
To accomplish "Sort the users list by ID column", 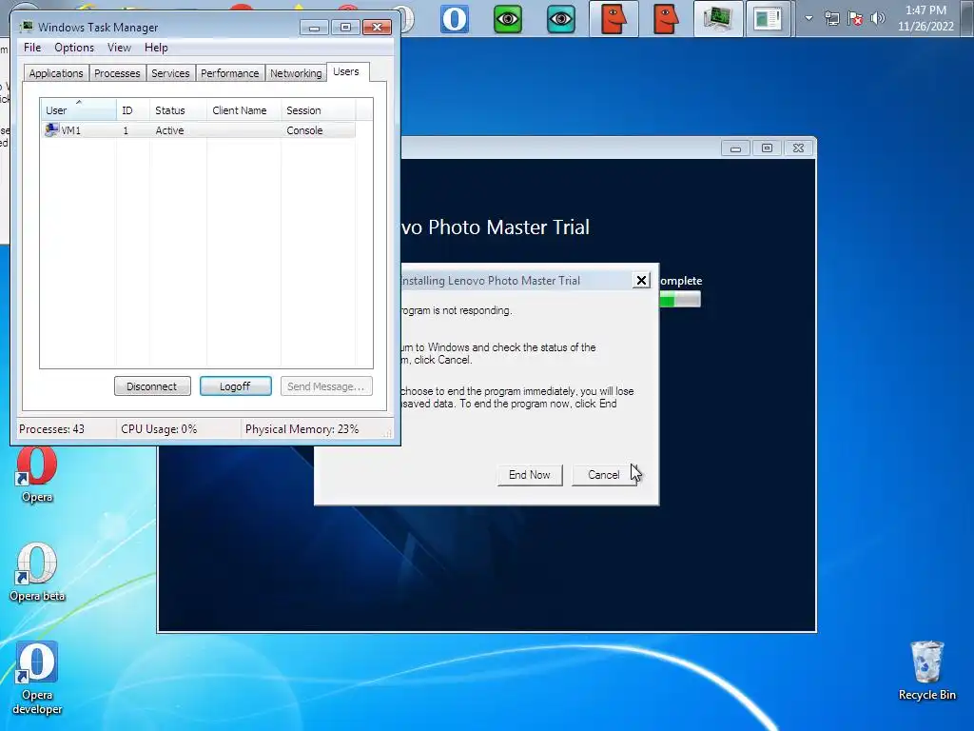I will (133, 110).
